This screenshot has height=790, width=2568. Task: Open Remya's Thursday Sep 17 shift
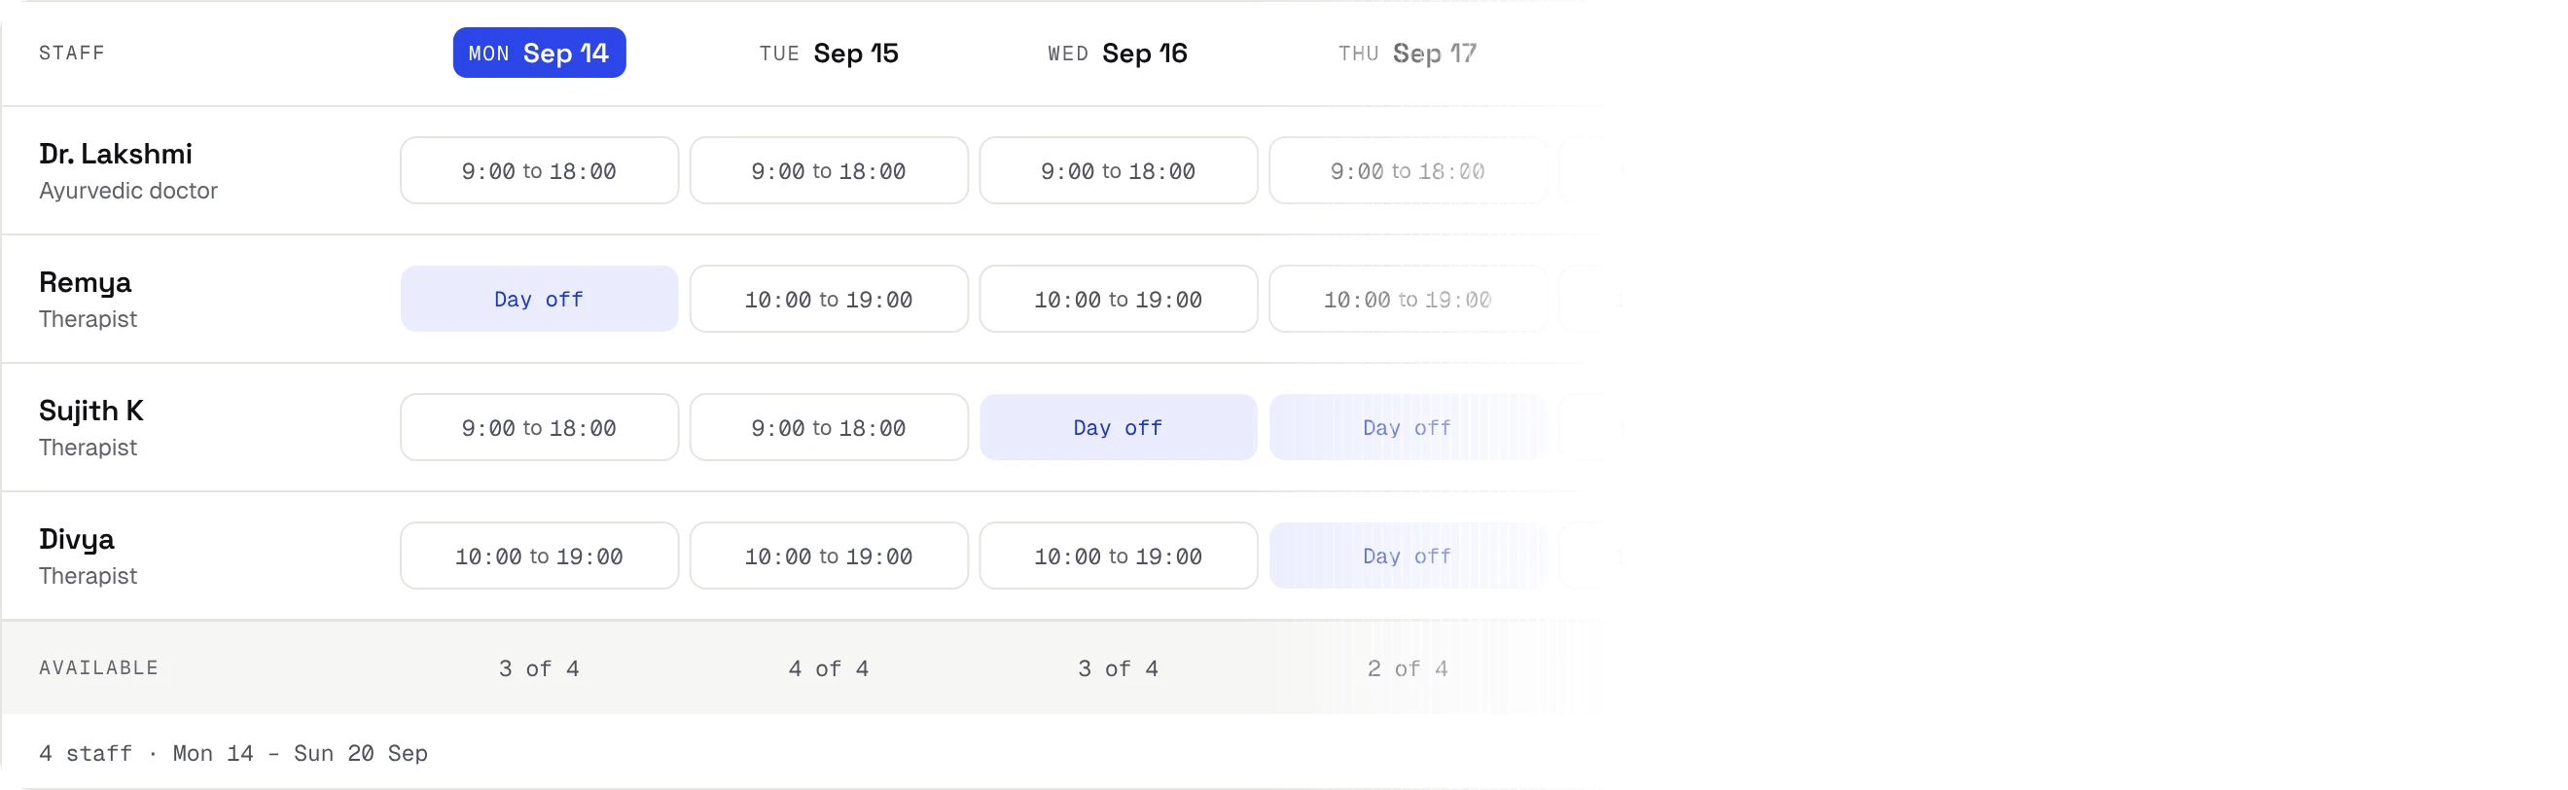(x=1408, y=300)
